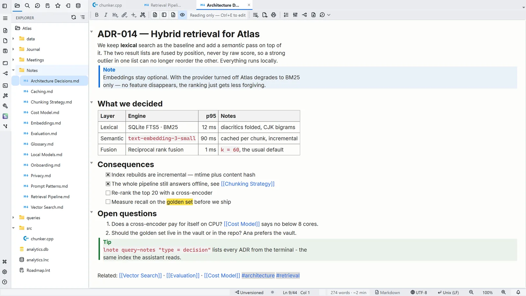Viewport: 526px width, 296px height.
Task: Follow the [[Chunking Strategy]] link
Action: click(248, 184)
